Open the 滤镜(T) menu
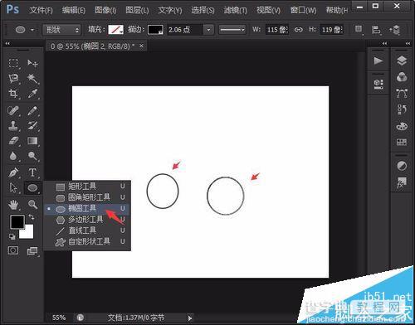The width and height of the screenshot is (415, 325). pyautogui.click(x=236, y=10)
